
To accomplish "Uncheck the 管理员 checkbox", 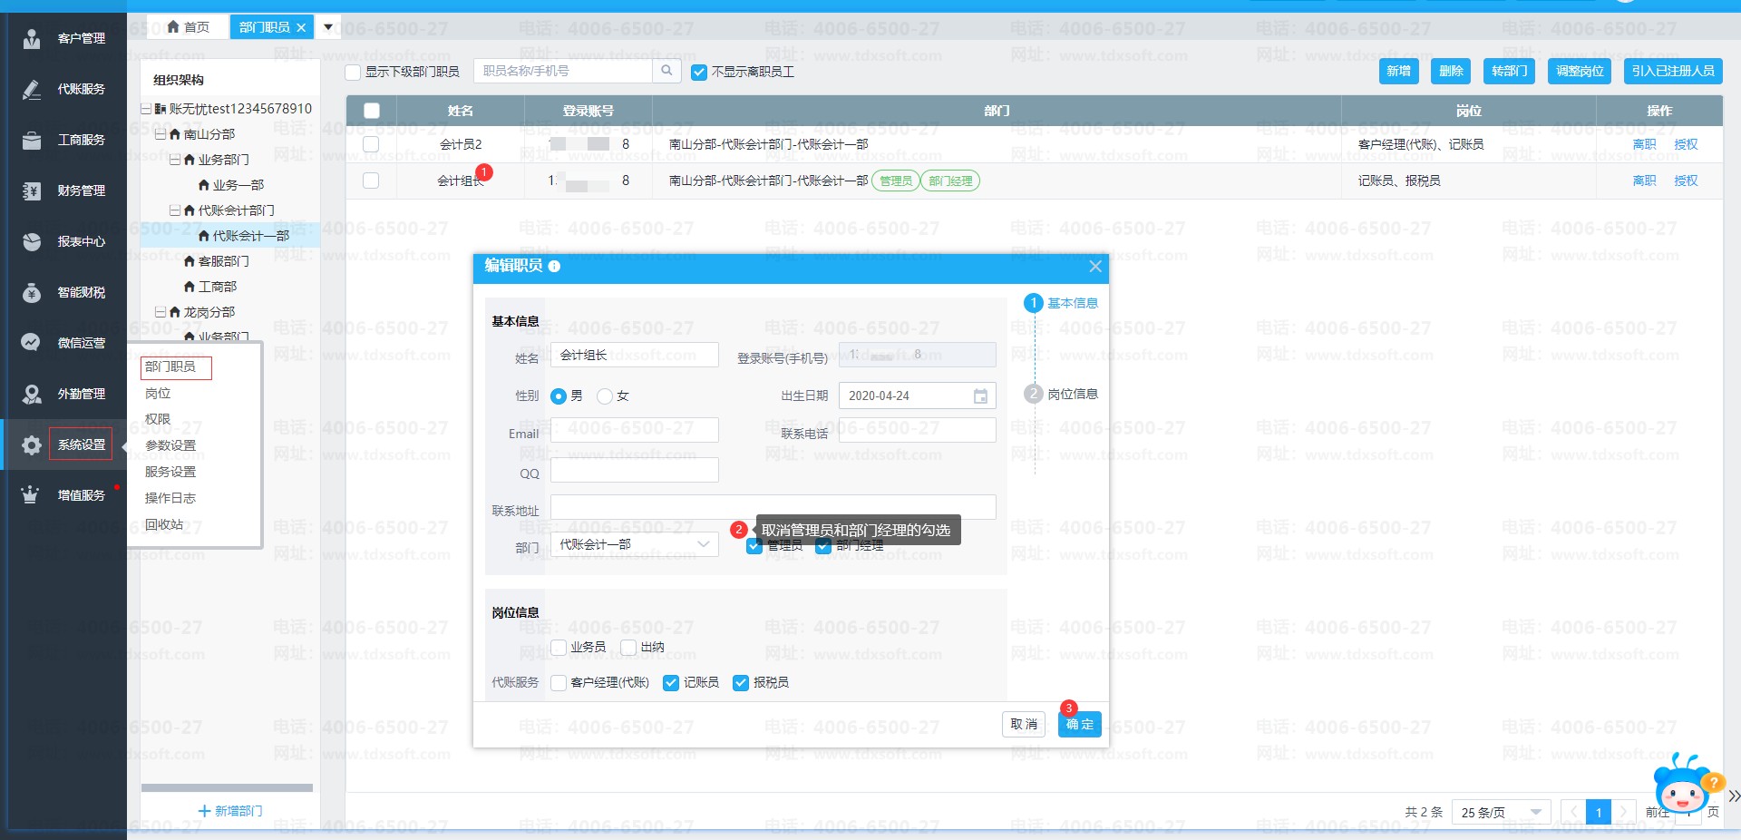I will point(754,546).
